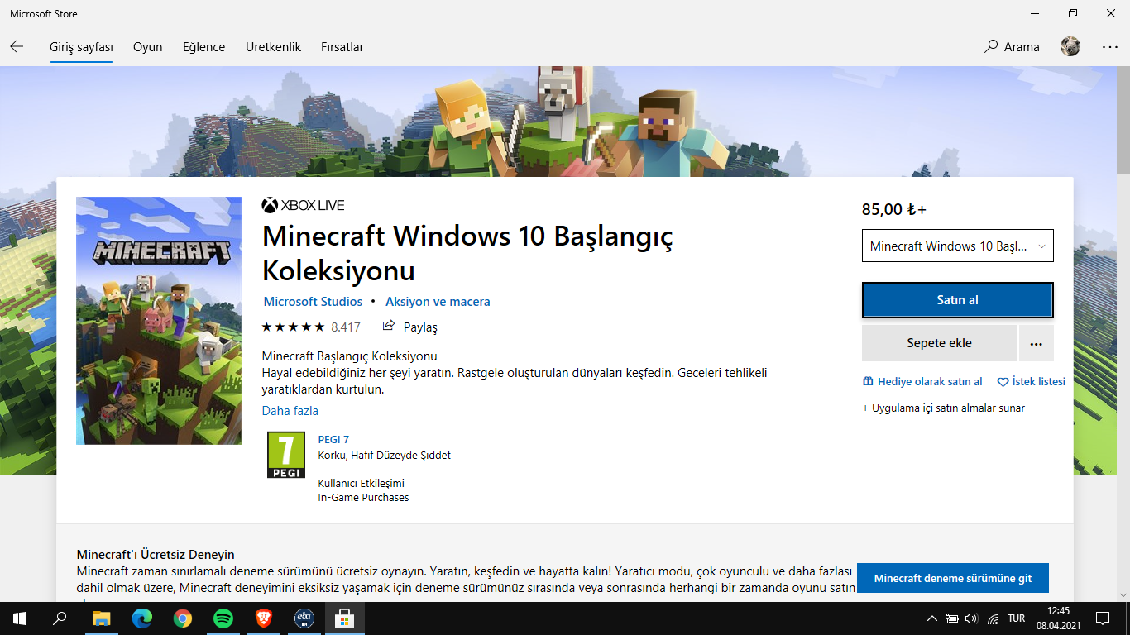The width and height of the screenshot is (1130, 635).
Task: Open Brave browser from the taskbar
Action: point(264,618)
